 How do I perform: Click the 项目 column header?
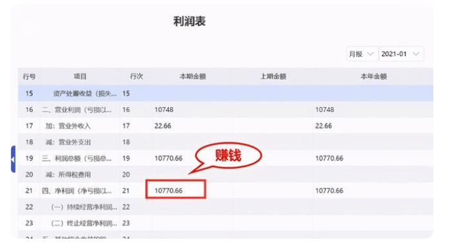[x=80, y=76]
